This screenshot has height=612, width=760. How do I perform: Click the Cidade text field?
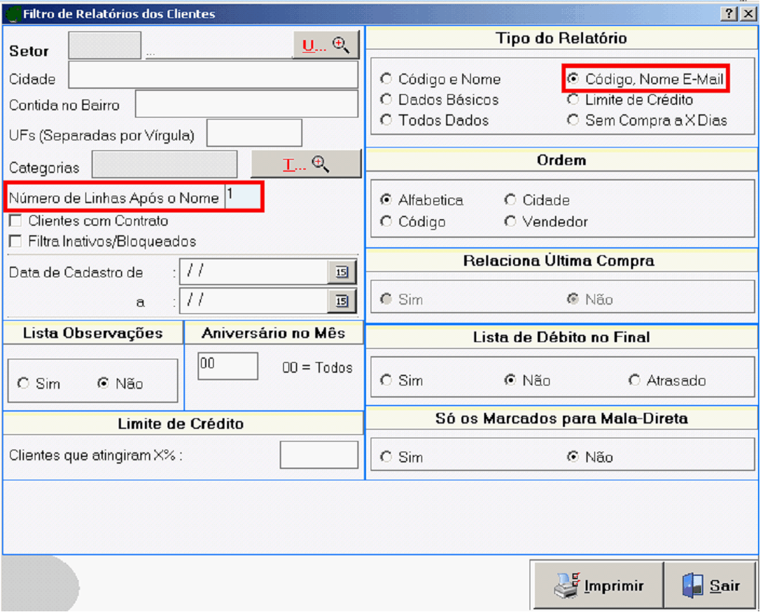(213, 75)
